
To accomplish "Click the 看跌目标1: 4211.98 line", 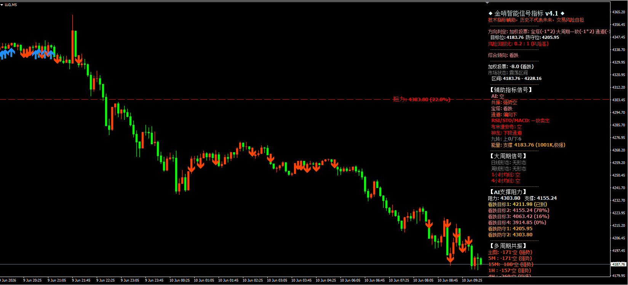I will [518, 204].
